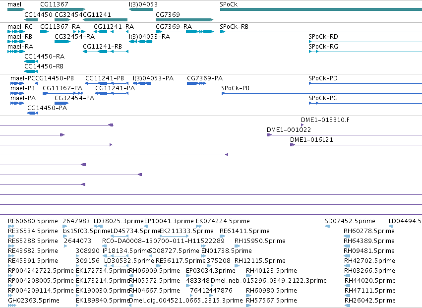Click the CG32454-RA transcript label
The image size is (422, 308).
(x=74, y=37)
